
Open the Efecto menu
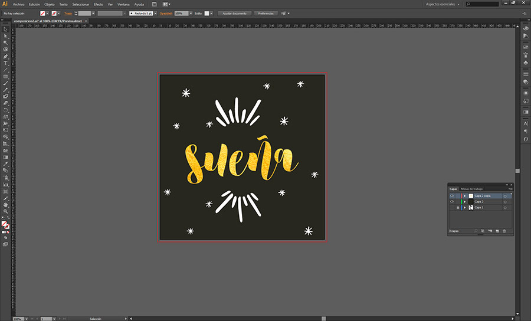pyautogui.click(x=99, y=4)
